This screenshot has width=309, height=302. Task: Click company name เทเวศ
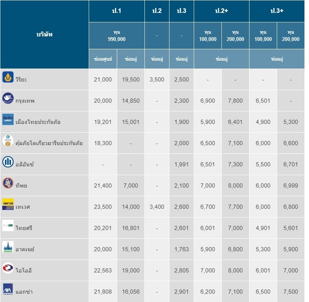(23, 207)
